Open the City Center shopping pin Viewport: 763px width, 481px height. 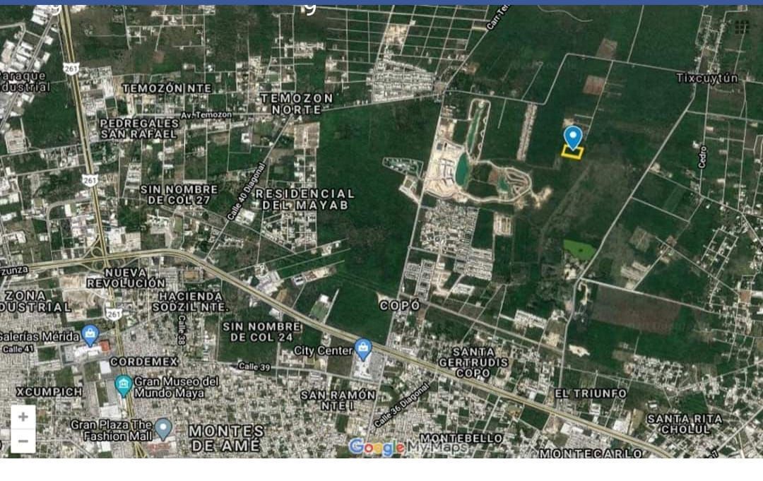[363, 350]
